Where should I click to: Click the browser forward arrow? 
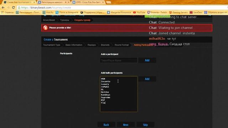pos(8,7)
